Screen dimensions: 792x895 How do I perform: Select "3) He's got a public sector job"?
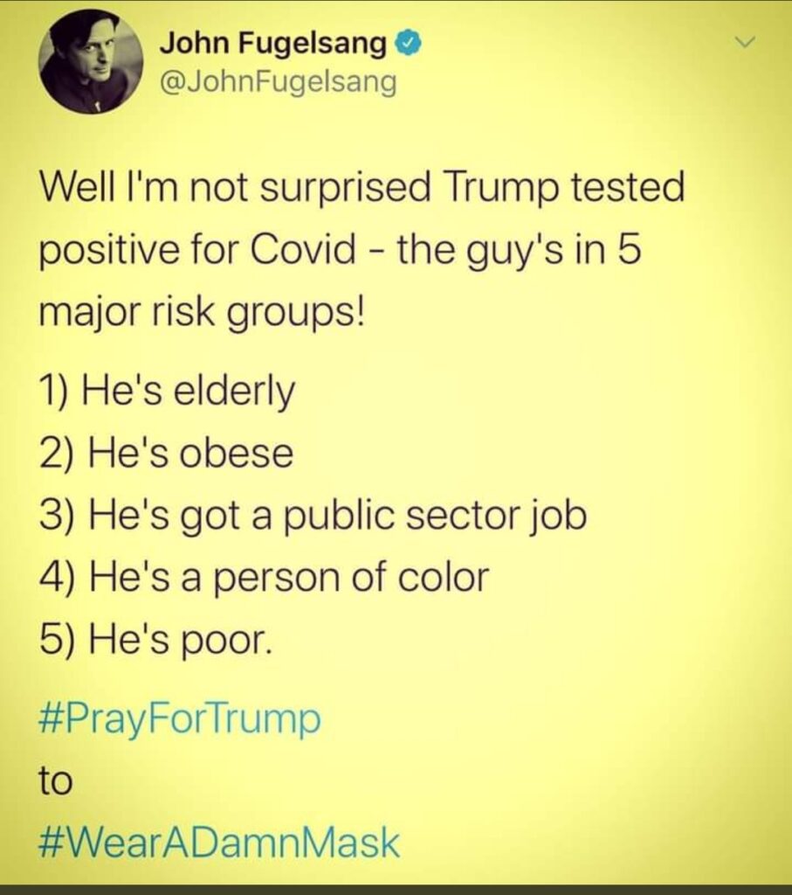point(313,517)
